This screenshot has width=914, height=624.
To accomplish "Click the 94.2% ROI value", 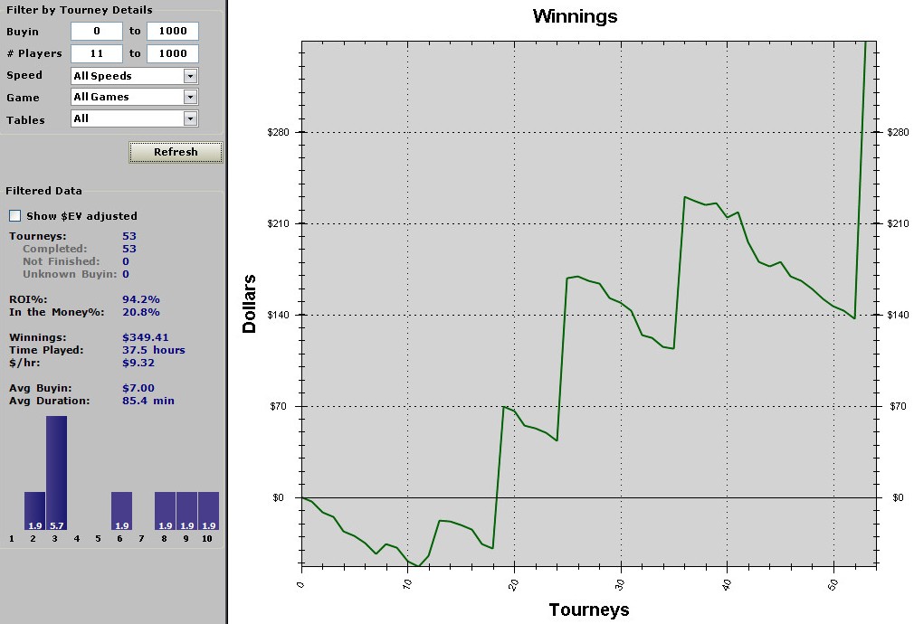I will pos(140,299).
